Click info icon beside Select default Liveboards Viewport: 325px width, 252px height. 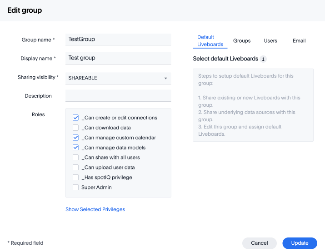click(264, 59)
